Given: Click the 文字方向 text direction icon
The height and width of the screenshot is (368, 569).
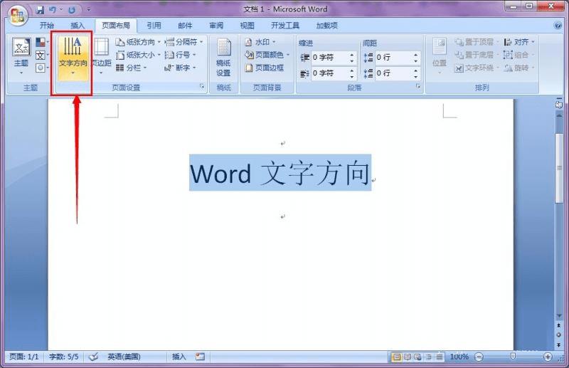Looking at the screenshot, I should [73, 57].
